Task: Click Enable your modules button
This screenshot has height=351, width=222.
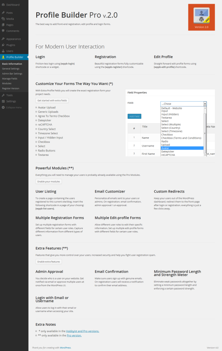Action: tap(48, 181)
